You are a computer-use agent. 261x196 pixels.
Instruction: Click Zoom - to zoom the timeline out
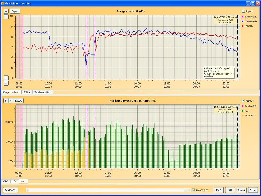[x=253, y=190]
